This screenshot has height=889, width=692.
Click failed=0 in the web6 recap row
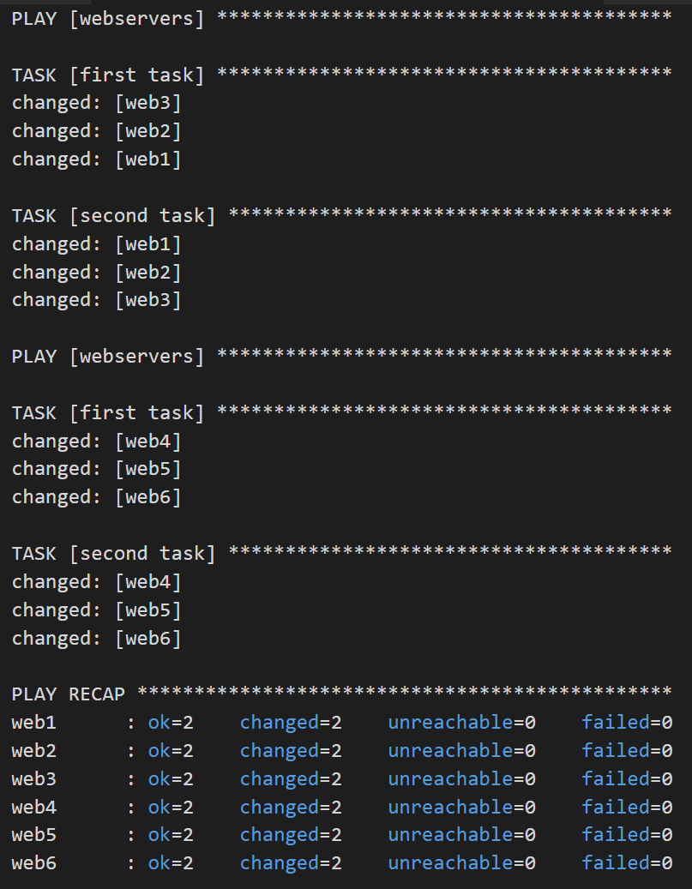coord(627,863)
